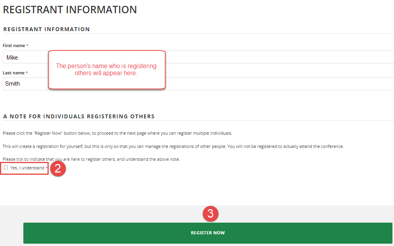394x246 pixels.
Task: Click "A Note for Individuals Registering Others" heading
Action: tap(79, 116)
